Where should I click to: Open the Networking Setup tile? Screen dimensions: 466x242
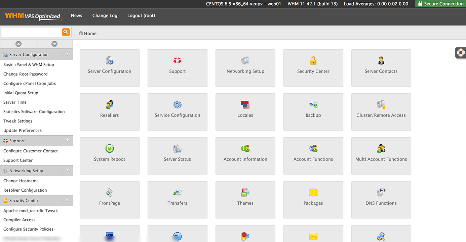(x=245, y=68)
